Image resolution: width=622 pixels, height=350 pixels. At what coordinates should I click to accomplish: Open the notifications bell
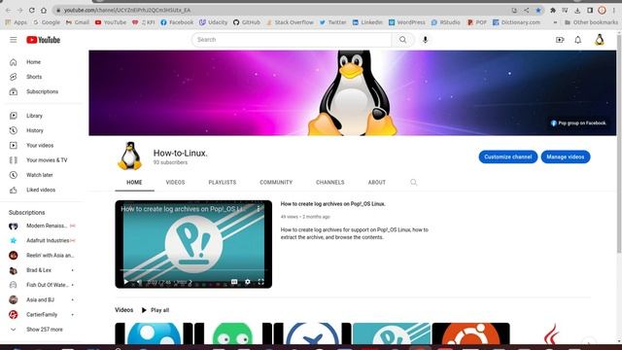pyautogui.click(x=578, y=40)
